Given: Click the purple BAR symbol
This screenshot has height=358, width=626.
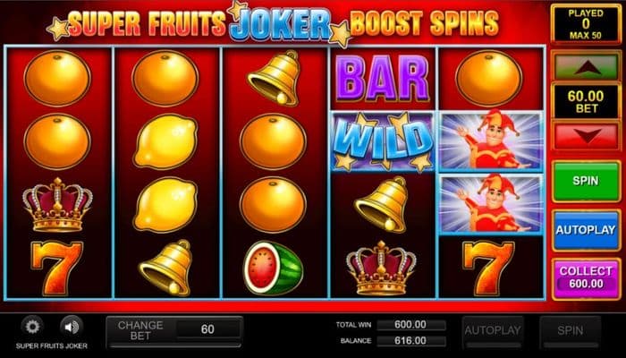Looking at the screenshot, I should (383, 79).
